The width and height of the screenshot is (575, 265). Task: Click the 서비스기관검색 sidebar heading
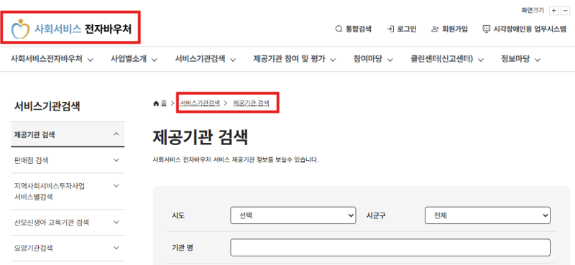click(x=47, y=106)
